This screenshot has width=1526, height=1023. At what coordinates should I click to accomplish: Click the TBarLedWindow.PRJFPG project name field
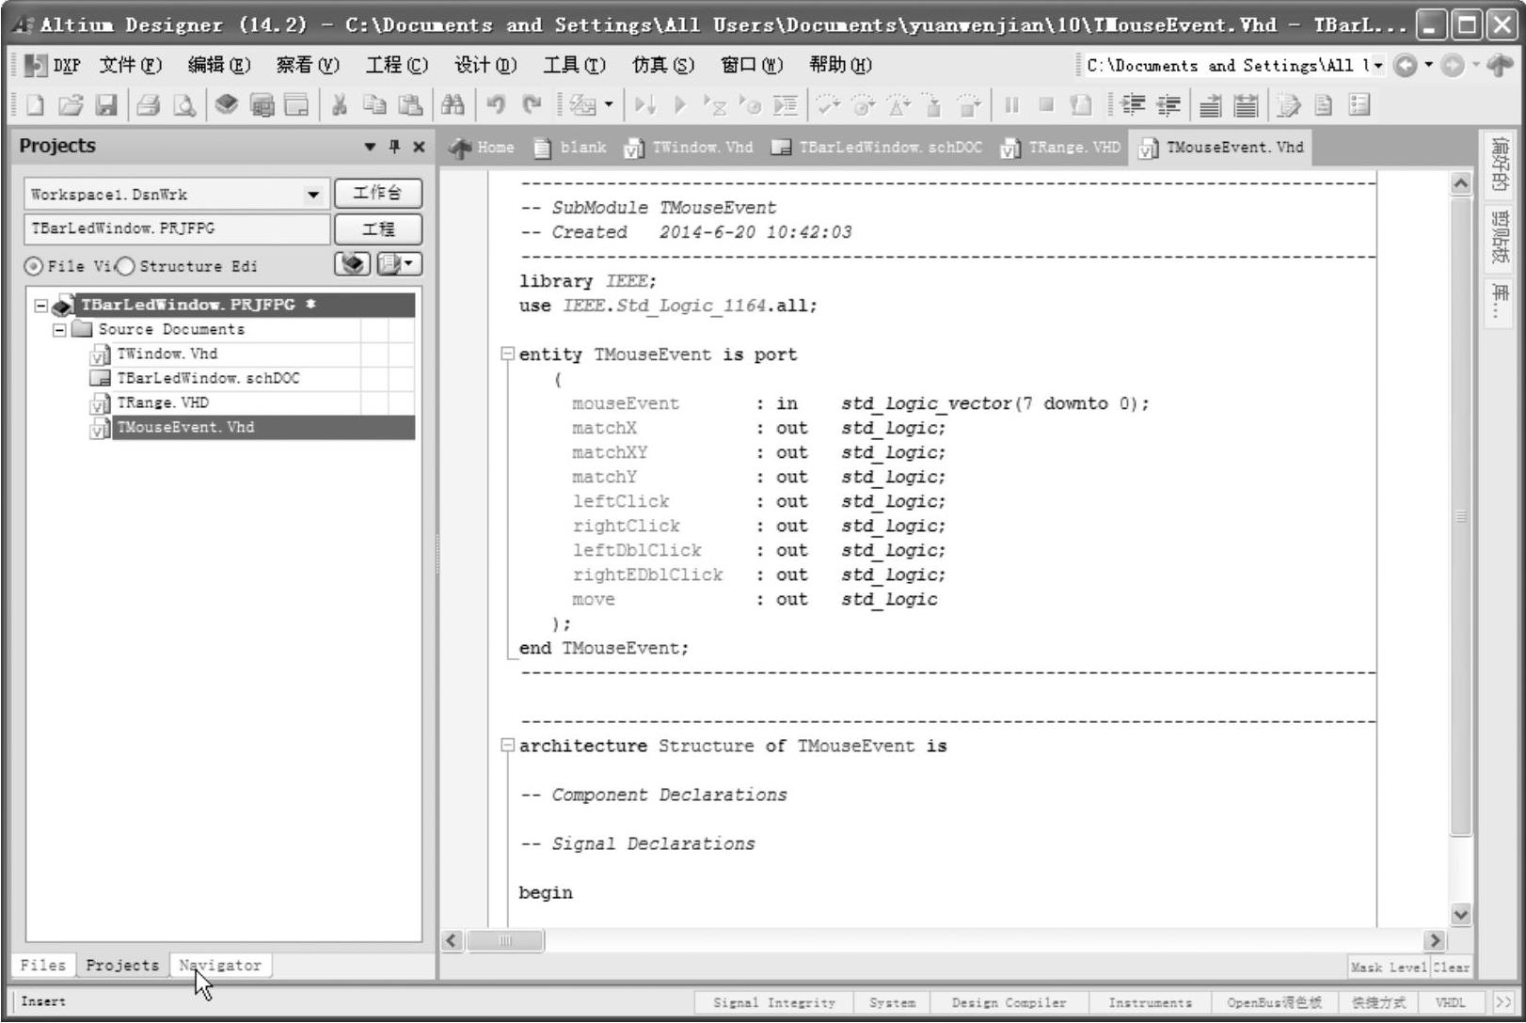[177, 229]
